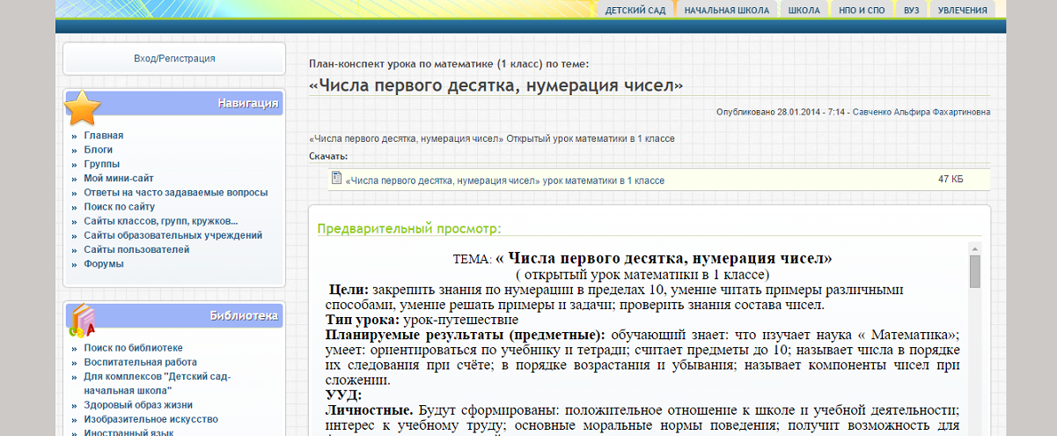The height and width of the screenshot is (436, 1057).
Task: Go to Мой мини-сайт
Action: 119,178
